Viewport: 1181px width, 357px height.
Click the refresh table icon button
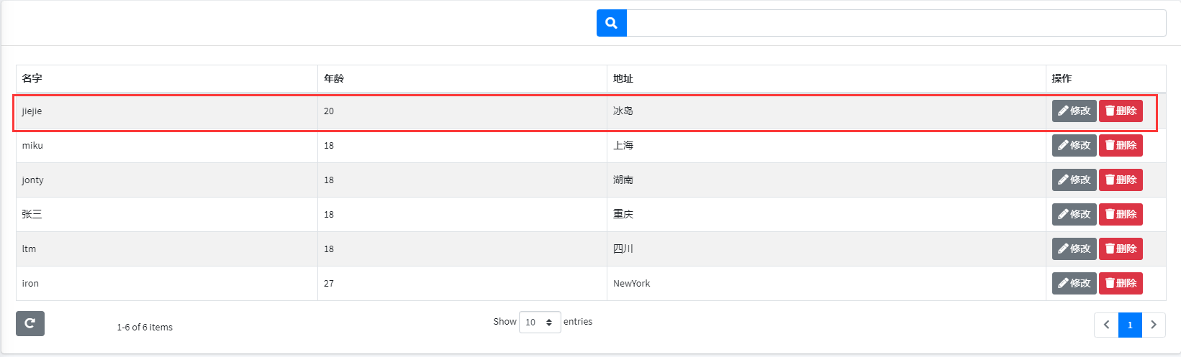point(30,323)
